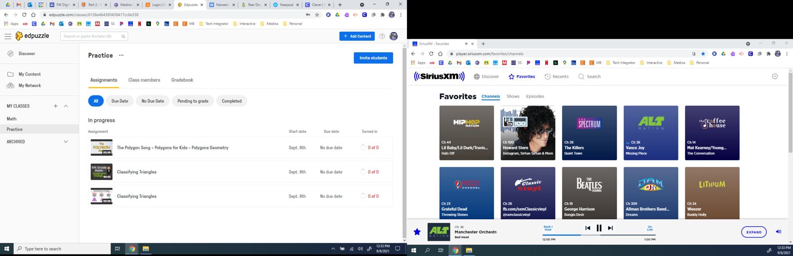This screenshot has height=256, width=793.
Task: Skip to previous track in SiriusXM player
Action: coord(587,228)
